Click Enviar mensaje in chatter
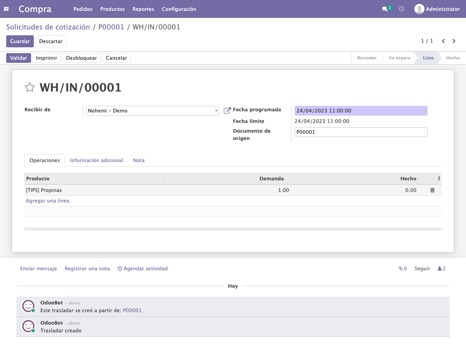Image resolution: width=466 pixels, height=349 pixels. coord(38,268)
